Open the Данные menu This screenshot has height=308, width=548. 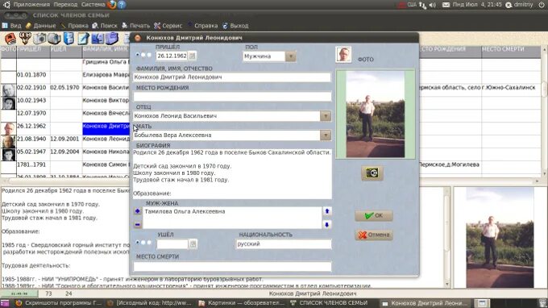click(x=40, y=26)
